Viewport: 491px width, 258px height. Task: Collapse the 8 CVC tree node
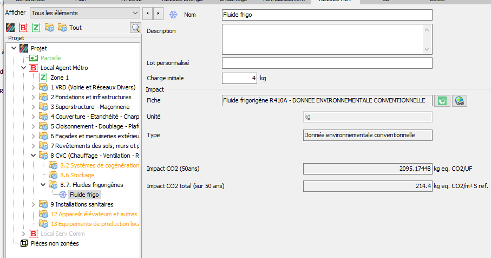(33, 156)
